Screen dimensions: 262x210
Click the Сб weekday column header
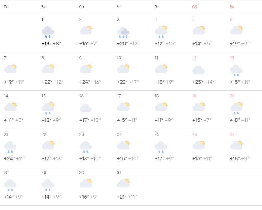[194, 7]
